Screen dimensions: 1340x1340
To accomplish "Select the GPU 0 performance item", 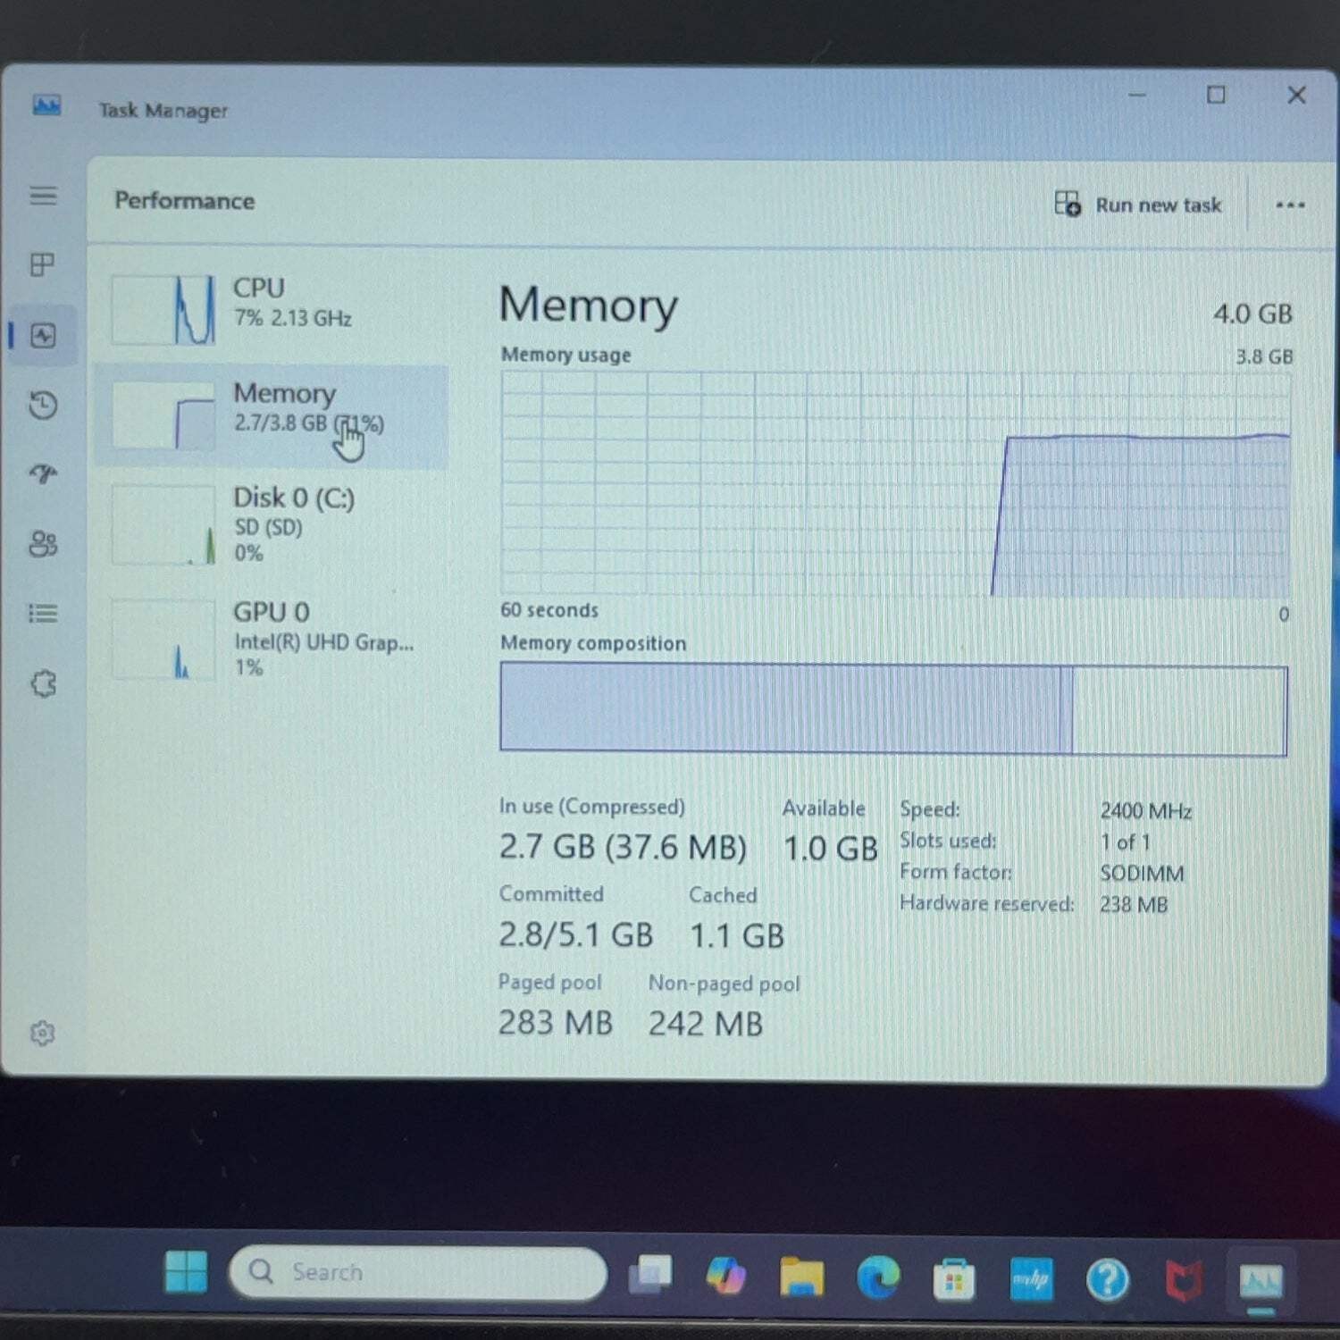I will tap(272, 639).
